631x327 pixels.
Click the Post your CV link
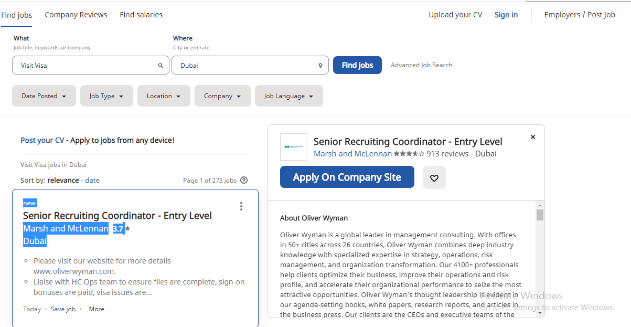click(42, 140)
